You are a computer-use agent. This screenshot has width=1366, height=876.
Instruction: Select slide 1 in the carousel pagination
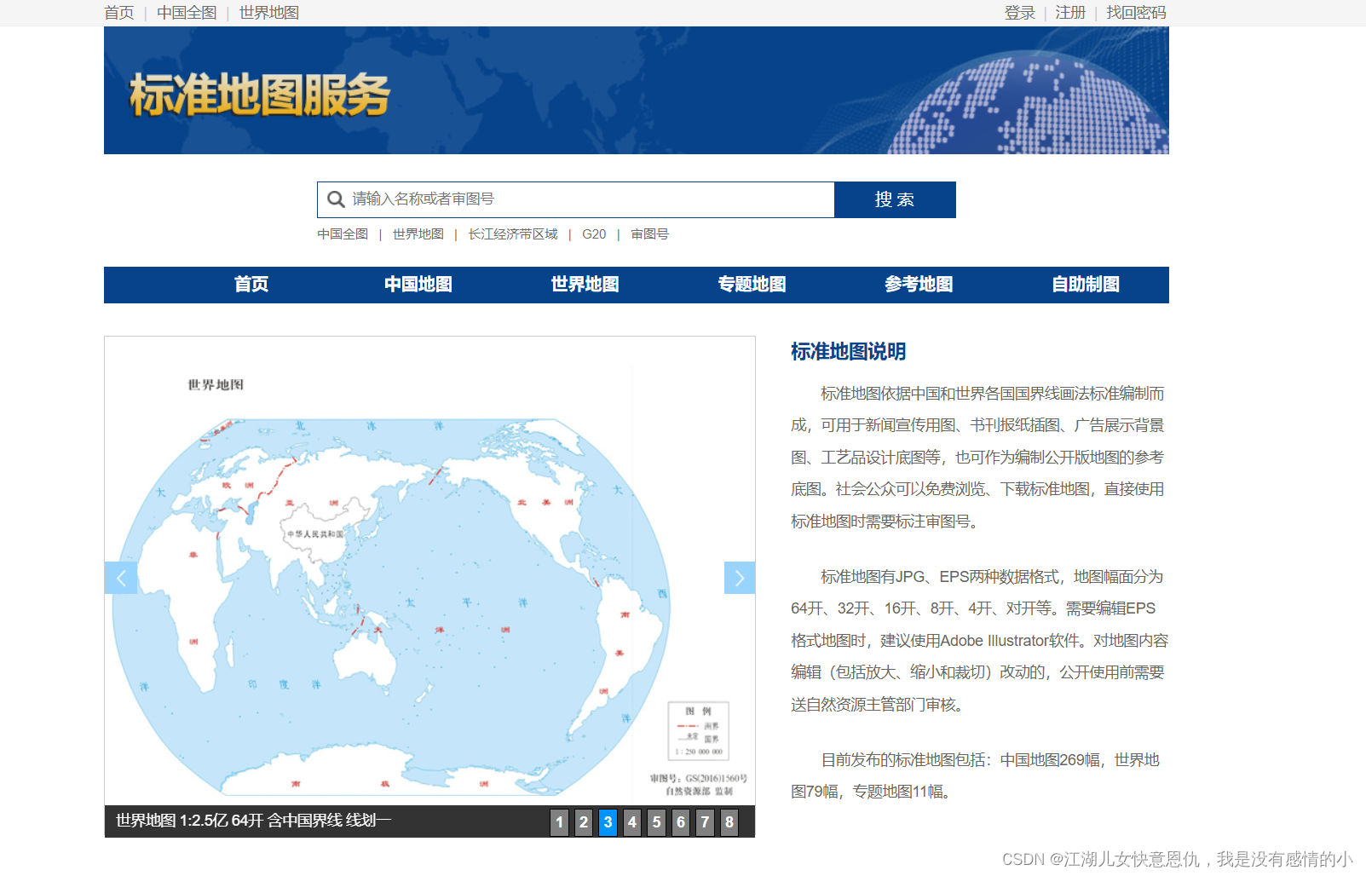coord(558,822)
